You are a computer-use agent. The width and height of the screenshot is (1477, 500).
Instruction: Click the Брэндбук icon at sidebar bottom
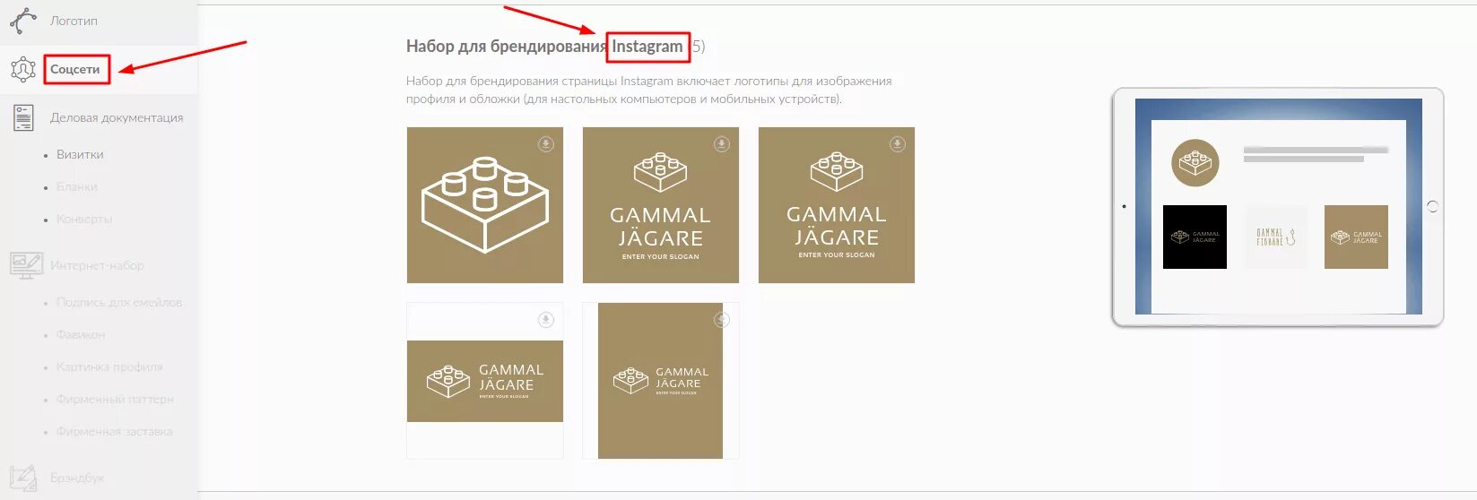[23, 478]
